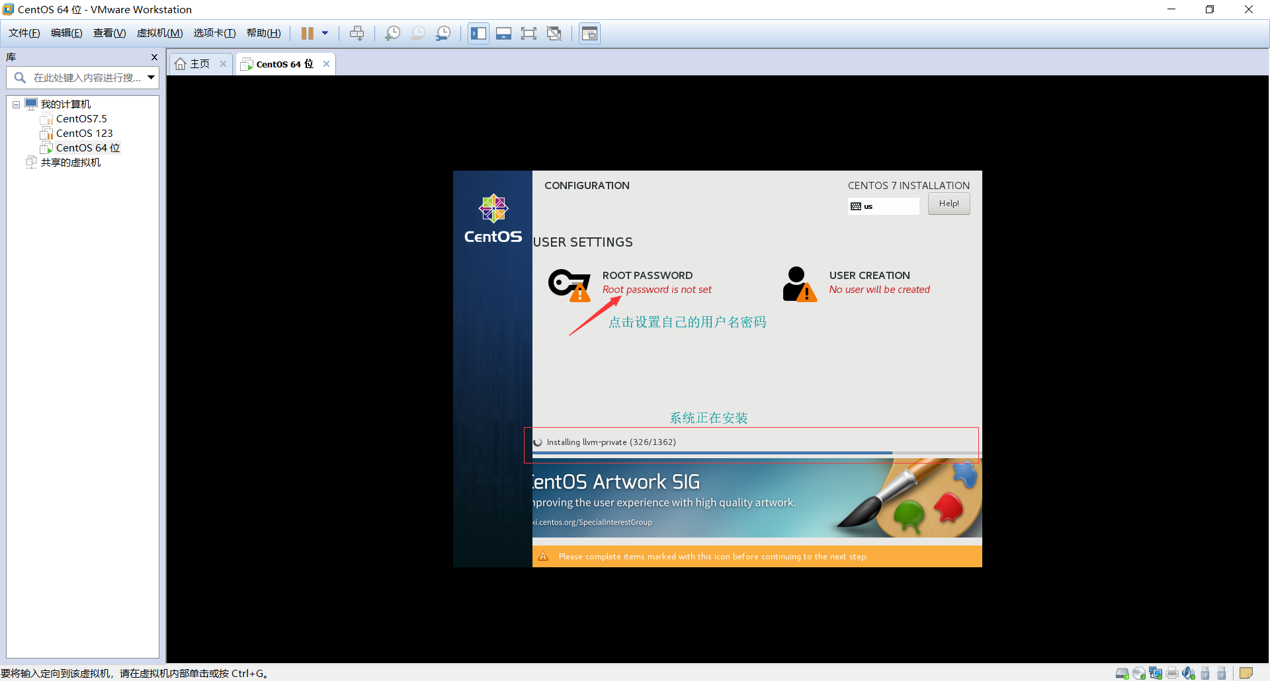
Task: Click the CentOS Artwork SIG banner
Action: [x=757, y=499]
